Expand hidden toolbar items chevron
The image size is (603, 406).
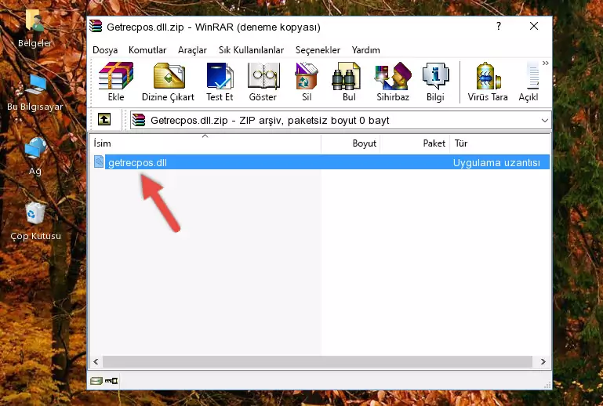pos(545,63)
